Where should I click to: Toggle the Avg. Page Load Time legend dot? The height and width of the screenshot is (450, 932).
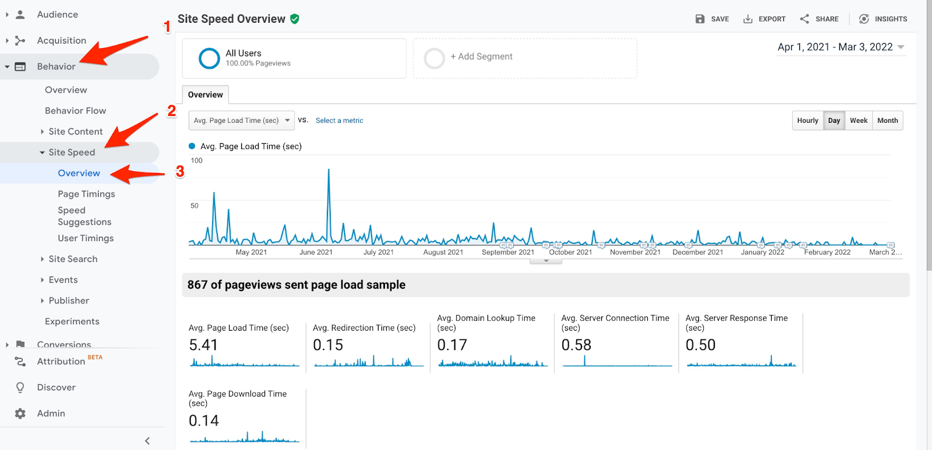pyautogui.click(x=192, y=146)
